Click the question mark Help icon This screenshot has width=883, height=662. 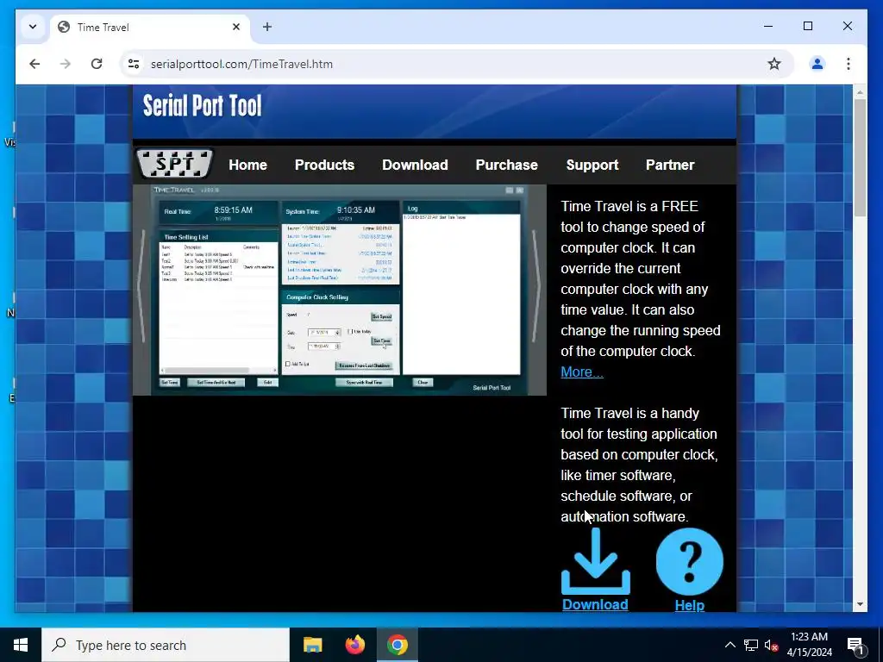point(689,561)
